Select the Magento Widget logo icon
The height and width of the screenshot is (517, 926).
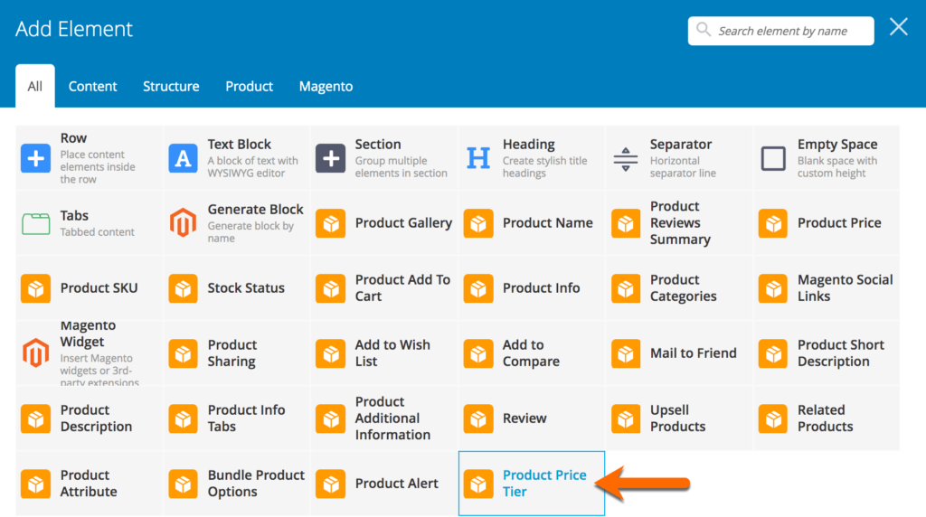pyautogui.click(x=35, y=352)
